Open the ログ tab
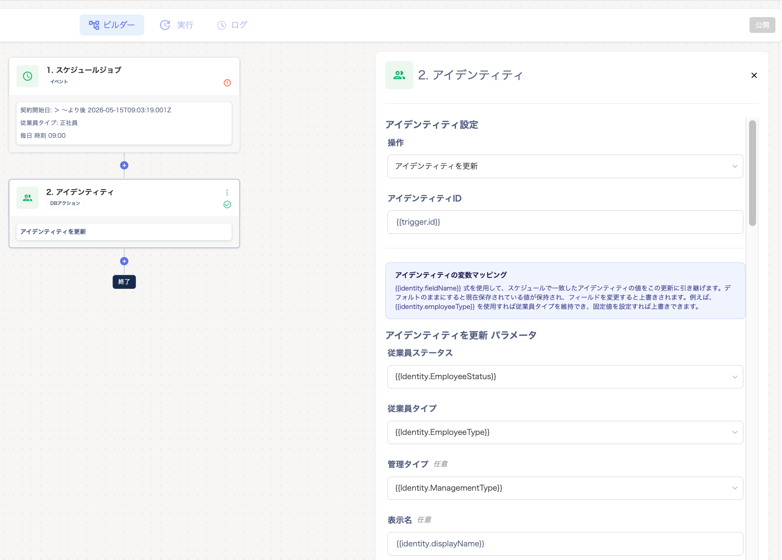Image resolution: width=782 pixels, height=560 pixels. [232, 25]
